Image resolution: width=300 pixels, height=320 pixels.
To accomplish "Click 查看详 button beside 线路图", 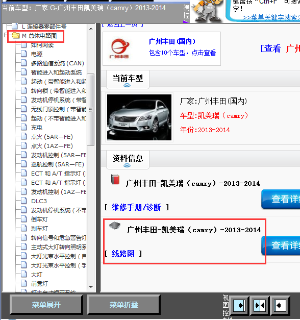I will pyautogui.click(x=281, y=245).
